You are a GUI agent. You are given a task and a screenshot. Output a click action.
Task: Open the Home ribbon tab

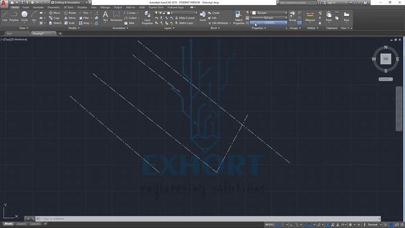click(15, 8)
